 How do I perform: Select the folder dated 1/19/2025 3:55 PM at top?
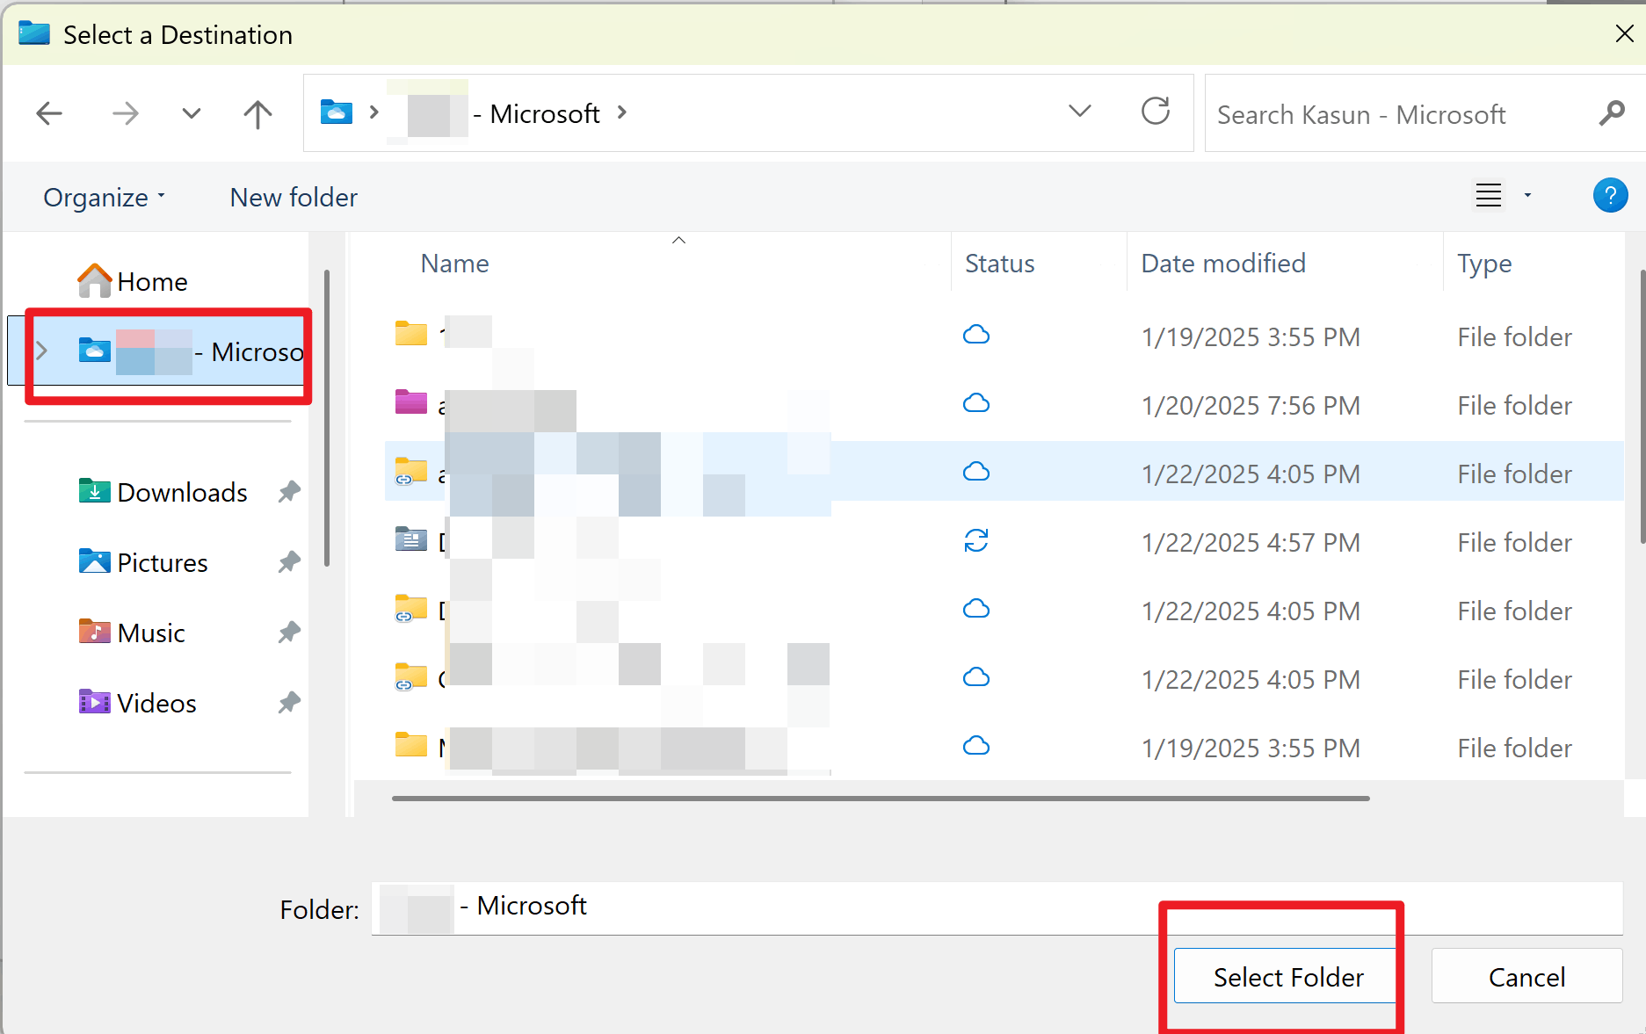[x=1004, y=336]
